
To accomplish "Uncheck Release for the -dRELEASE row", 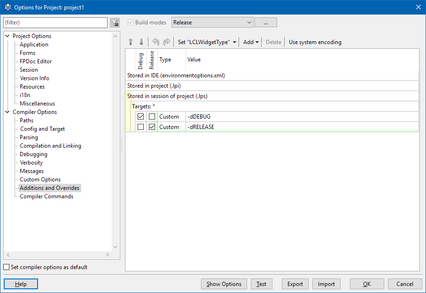I will (152, 127).
